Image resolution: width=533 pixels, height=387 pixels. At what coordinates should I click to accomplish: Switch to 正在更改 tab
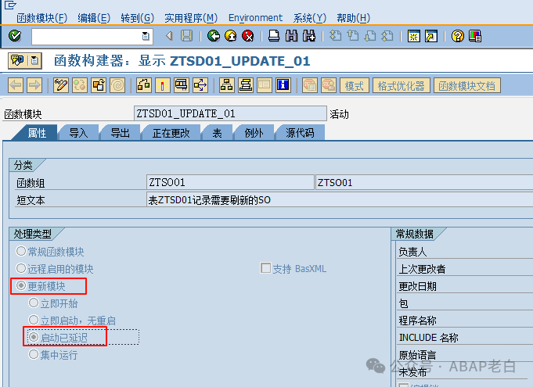171,133
